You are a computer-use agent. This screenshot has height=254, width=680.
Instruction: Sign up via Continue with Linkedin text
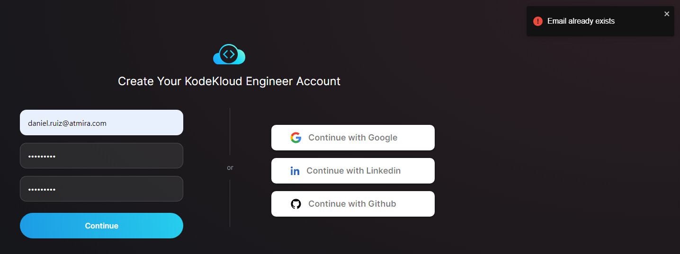click(353, 171)
